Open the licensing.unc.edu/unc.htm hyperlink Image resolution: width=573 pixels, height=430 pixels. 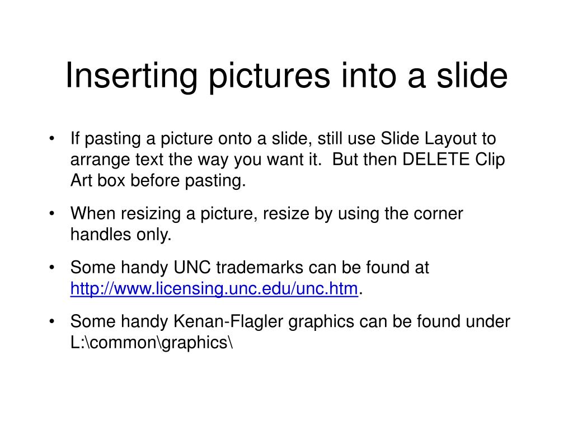(x=214, y=288)
